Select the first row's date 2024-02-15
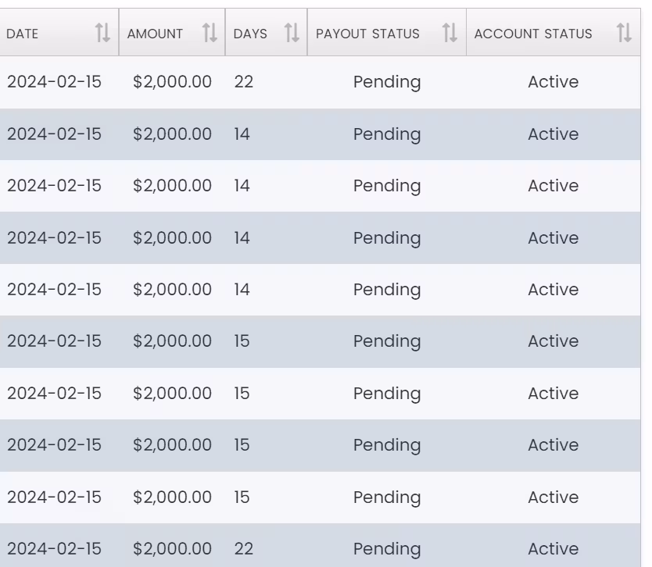Image resolution: width=652 pixels, height=567 pixels. (x=54, y=82)
